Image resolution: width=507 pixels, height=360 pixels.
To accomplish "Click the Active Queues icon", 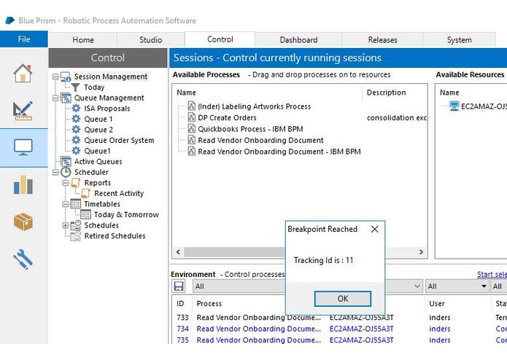I will click(x=66, y=162).
